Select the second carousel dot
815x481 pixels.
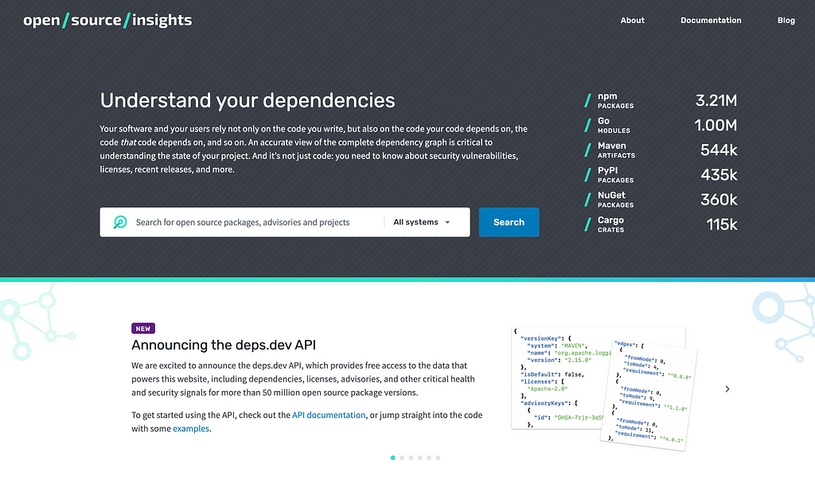pos(402,458)
